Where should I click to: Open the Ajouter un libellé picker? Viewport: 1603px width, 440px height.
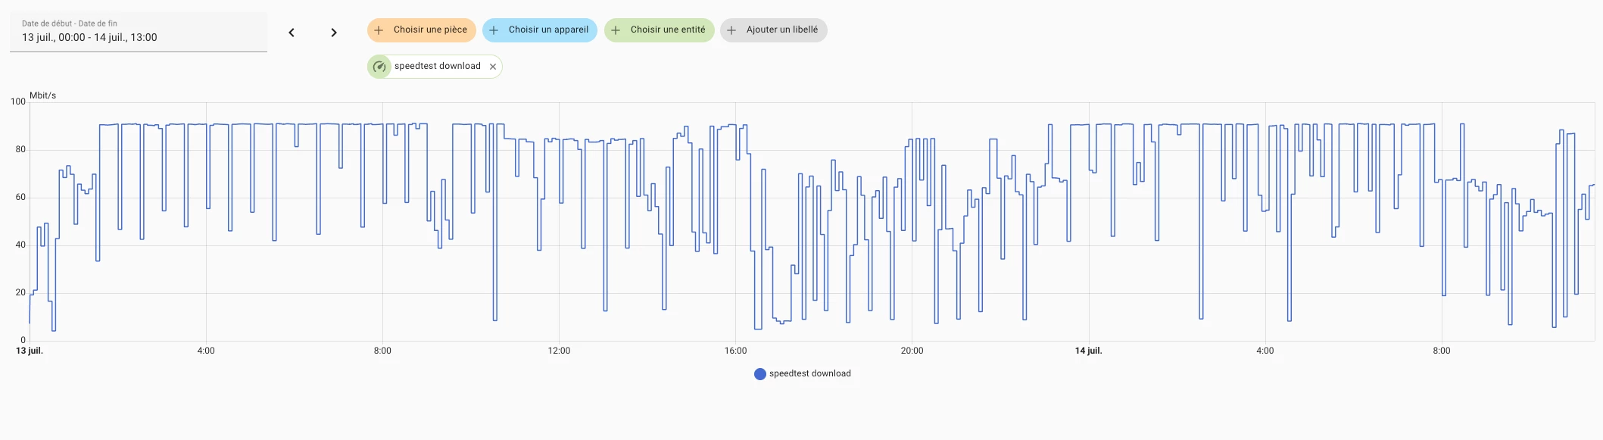coord(781,30)
